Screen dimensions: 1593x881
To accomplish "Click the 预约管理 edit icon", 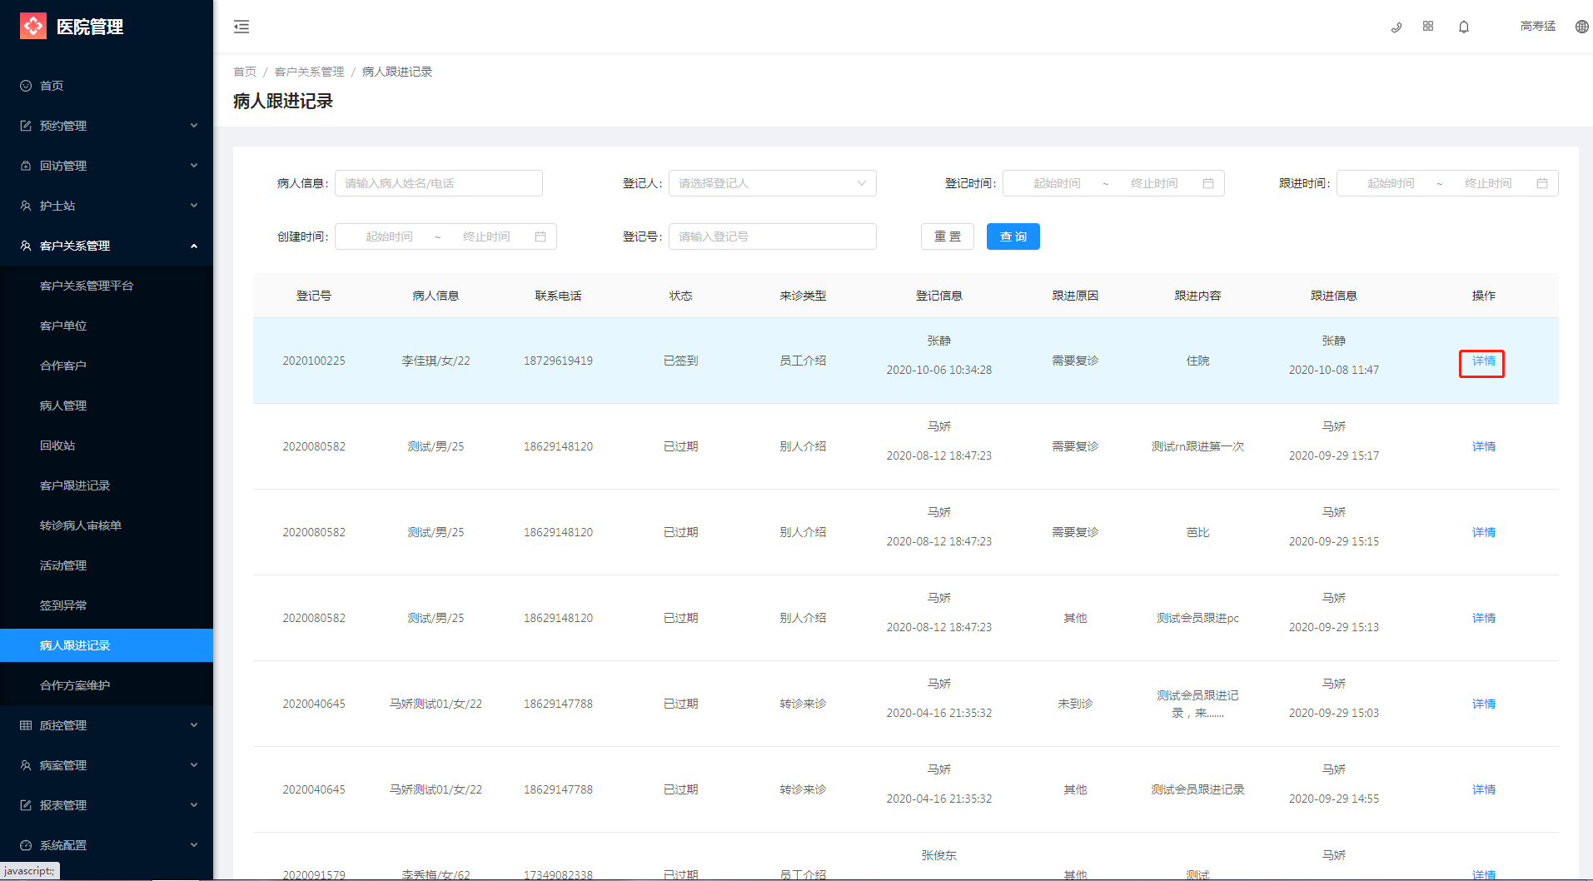I will (26, 126).
